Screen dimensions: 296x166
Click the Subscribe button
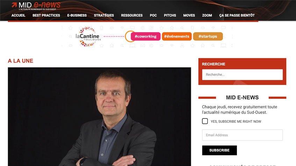[x=219, y=150]
